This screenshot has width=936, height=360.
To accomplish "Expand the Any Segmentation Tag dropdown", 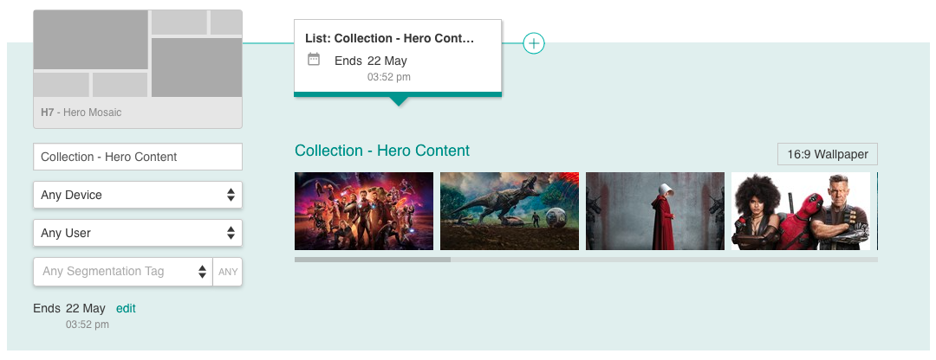I will (x=122, y=271).
